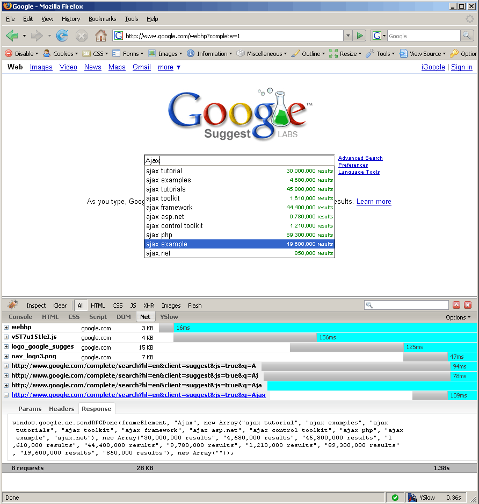
Task: Click the Advanced Search link
Action: pos(360,158)
